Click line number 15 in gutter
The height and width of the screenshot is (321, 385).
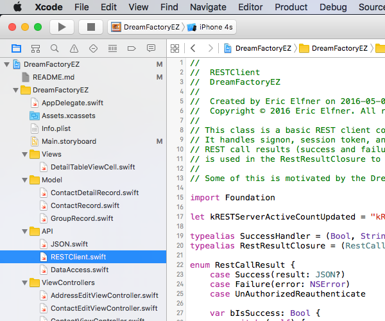tap(180, 198)
